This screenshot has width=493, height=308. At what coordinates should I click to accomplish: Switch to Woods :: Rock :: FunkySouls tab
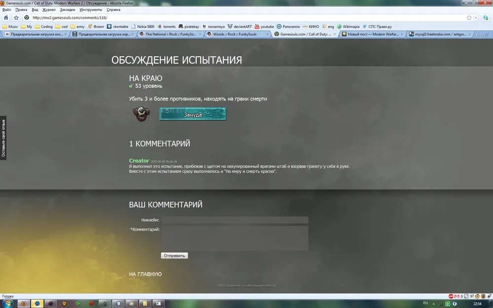click(238, 34)
